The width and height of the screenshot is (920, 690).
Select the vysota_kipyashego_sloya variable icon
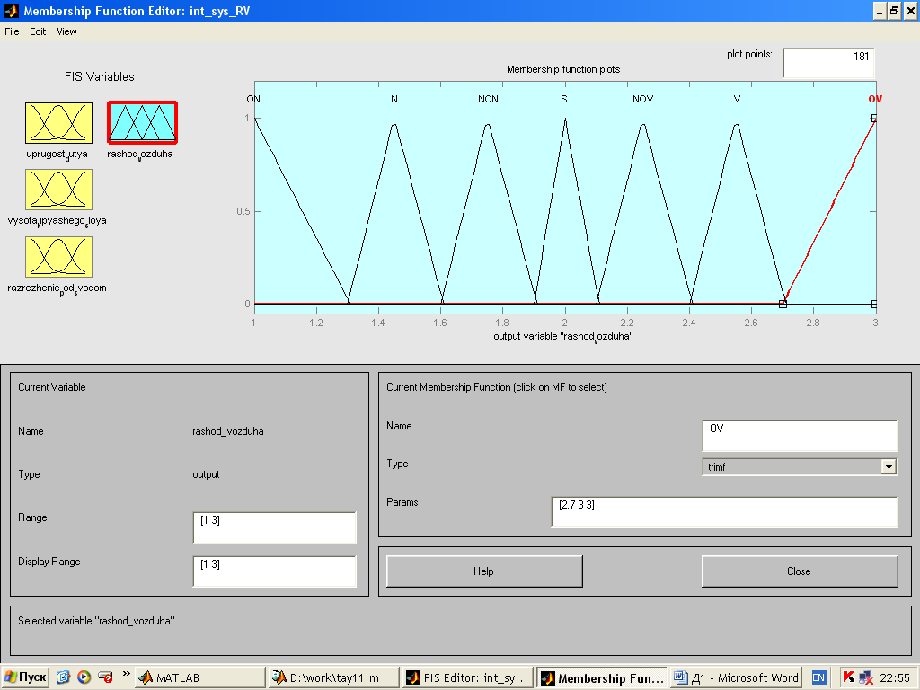click(x=58, y=190)
